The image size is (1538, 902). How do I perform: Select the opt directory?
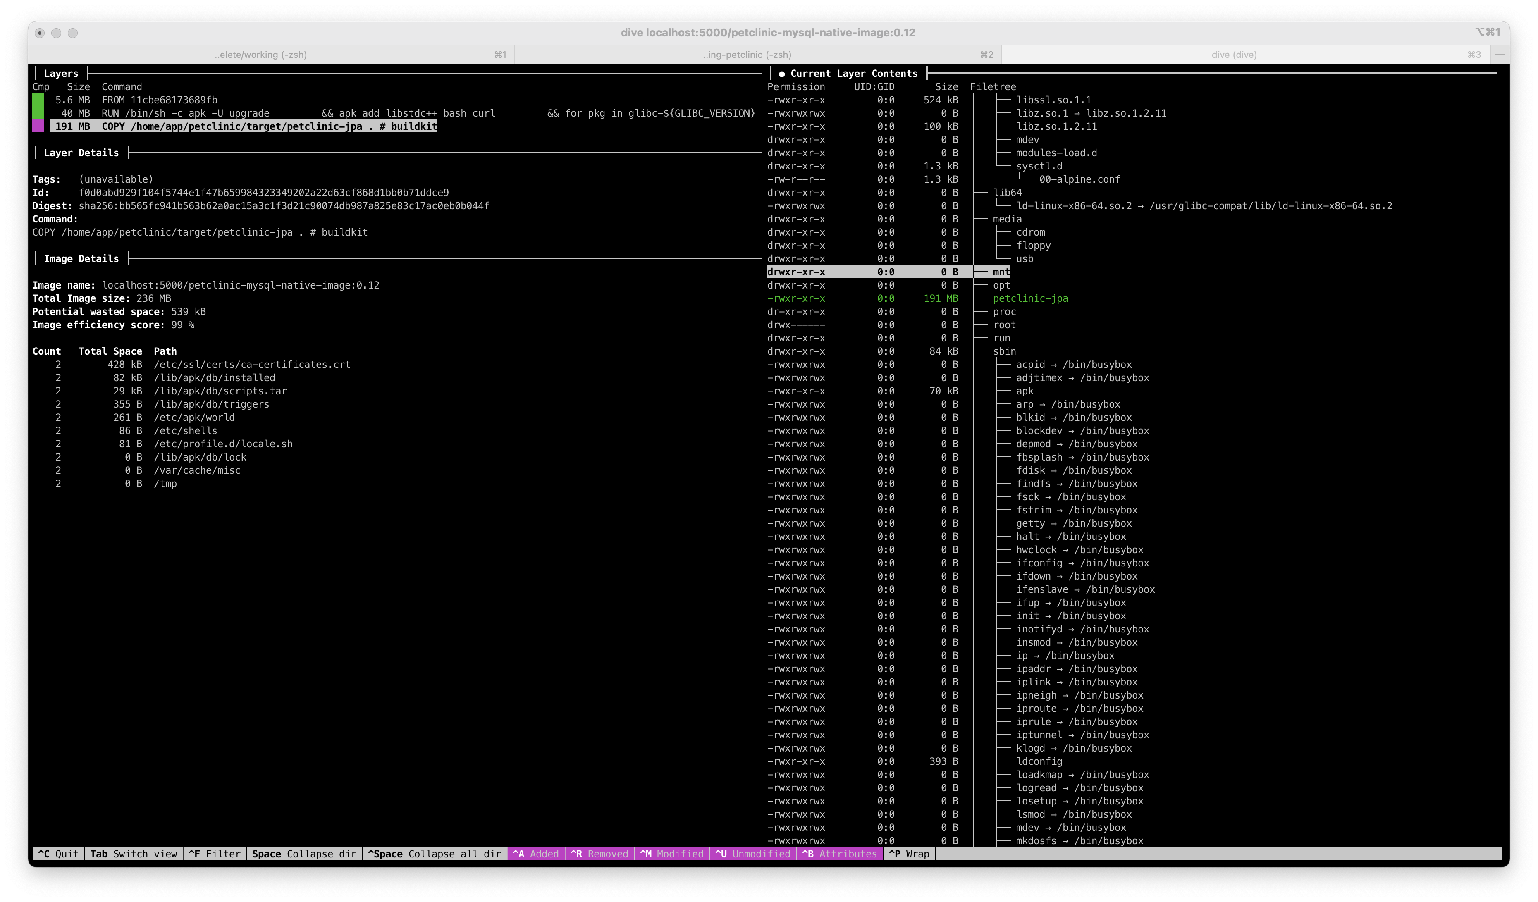pos(1001,285)
